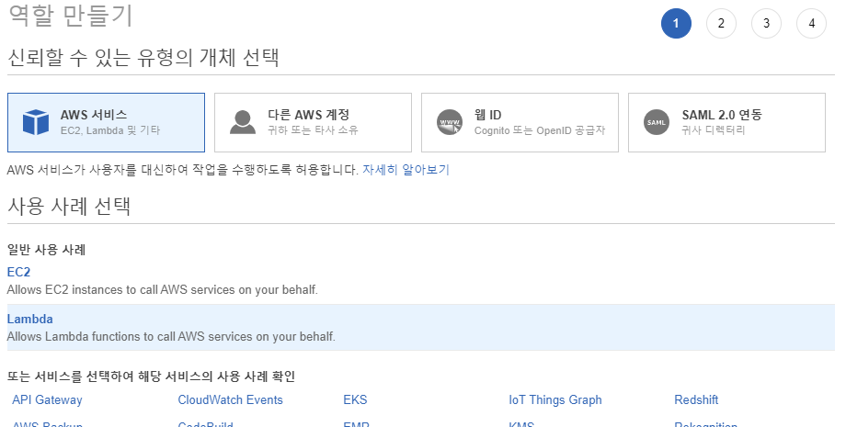The width and height of the screenshot is (846, 427).
Task: Open the IoT Things Graph service link
Action: [x=555, y=399]
